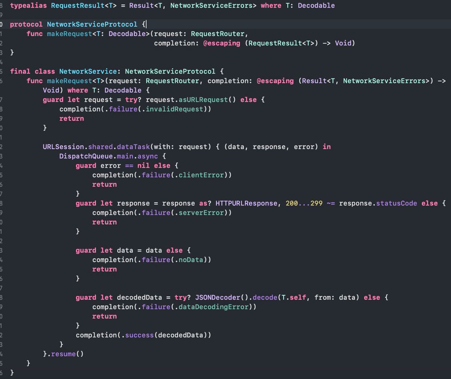Click T.self in the decode call

click(294, 297)
